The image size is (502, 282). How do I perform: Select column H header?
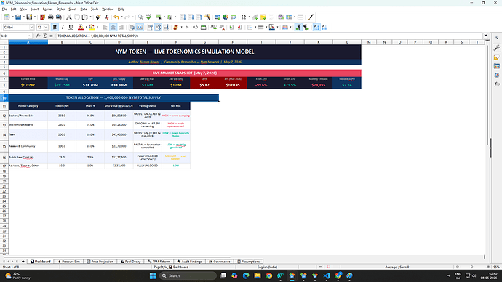point(233,42)
